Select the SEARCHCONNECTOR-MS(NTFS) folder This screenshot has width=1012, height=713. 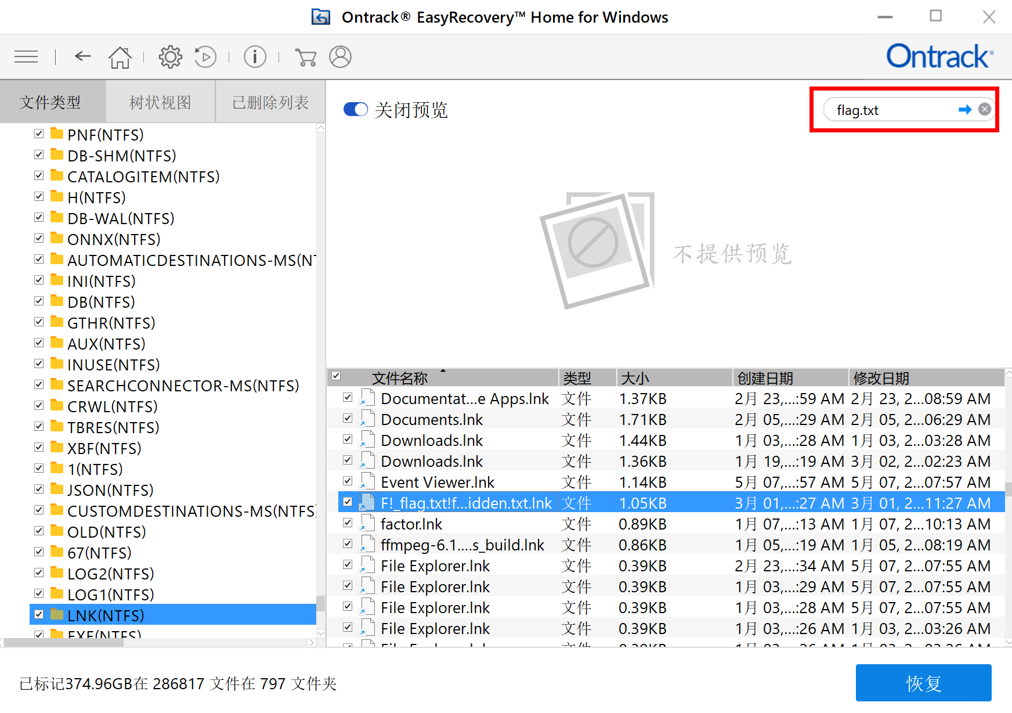tap(183, 386)
